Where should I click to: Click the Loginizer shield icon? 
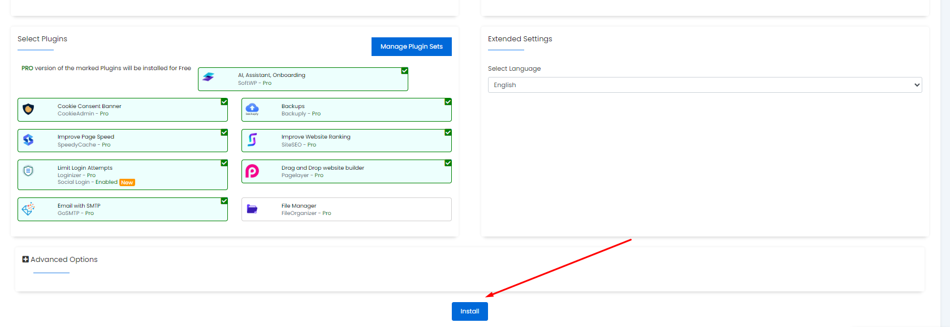(x=28, y=171)
